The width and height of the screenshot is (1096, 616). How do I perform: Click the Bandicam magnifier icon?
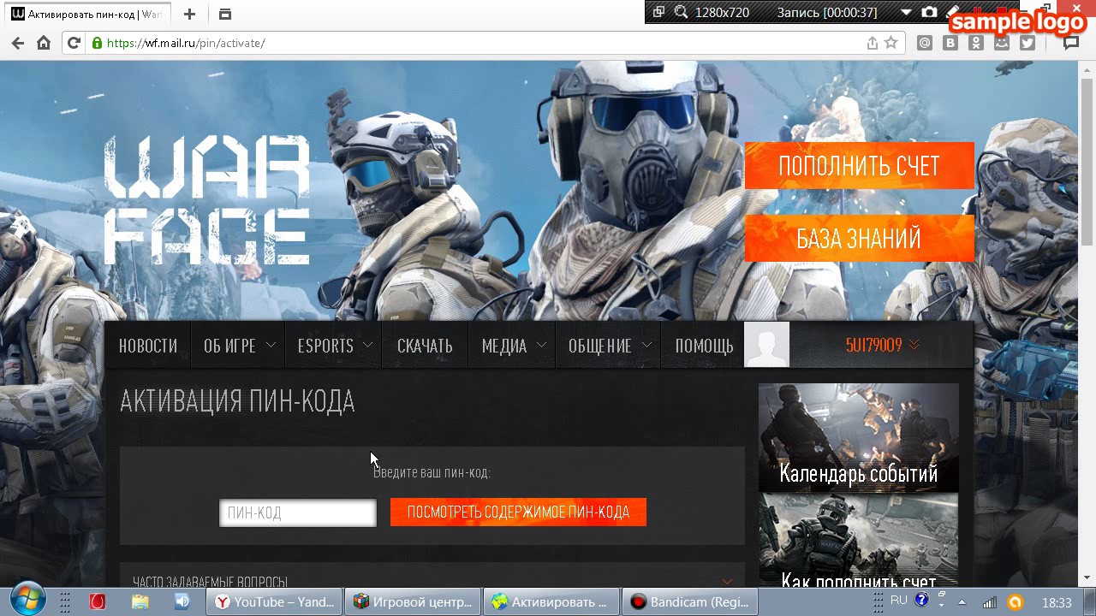pos(682,12)
